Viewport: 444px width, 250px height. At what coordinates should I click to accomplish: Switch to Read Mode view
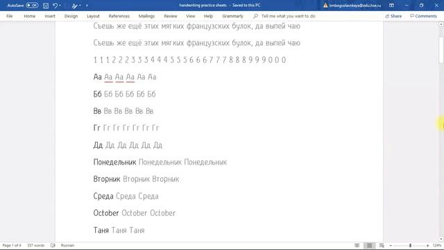coord(357,245)
